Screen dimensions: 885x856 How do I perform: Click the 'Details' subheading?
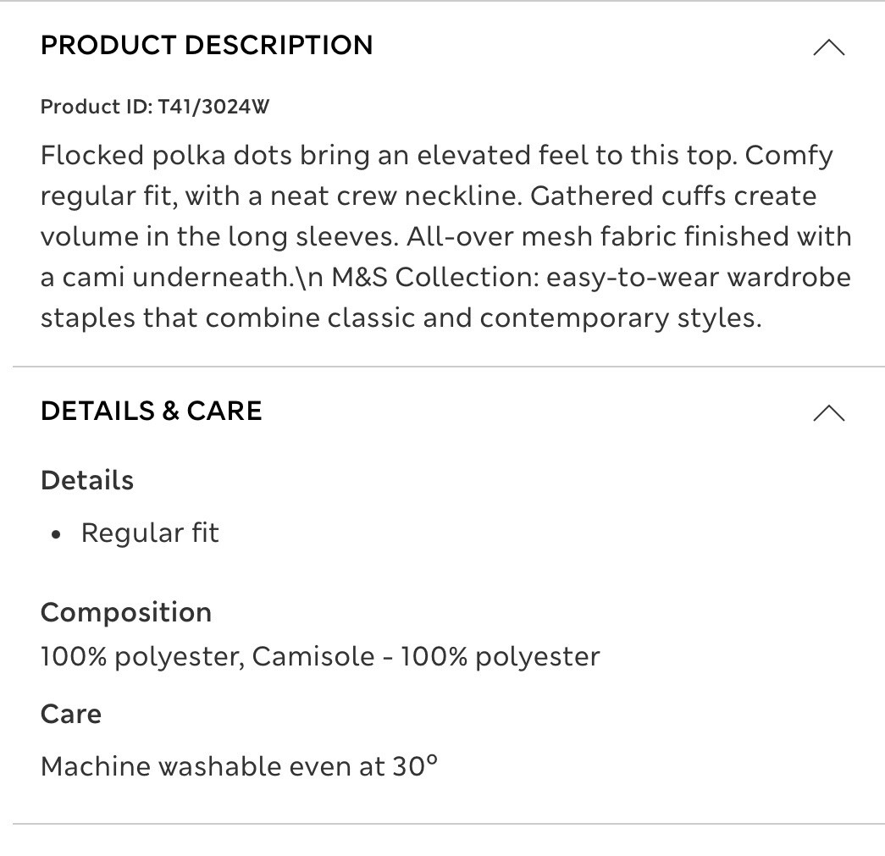[87, 480]
